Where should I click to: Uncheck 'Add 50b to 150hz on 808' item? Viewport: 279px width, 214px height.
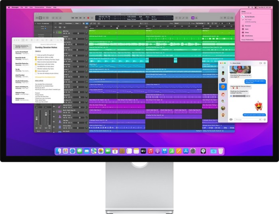[37, 56]
